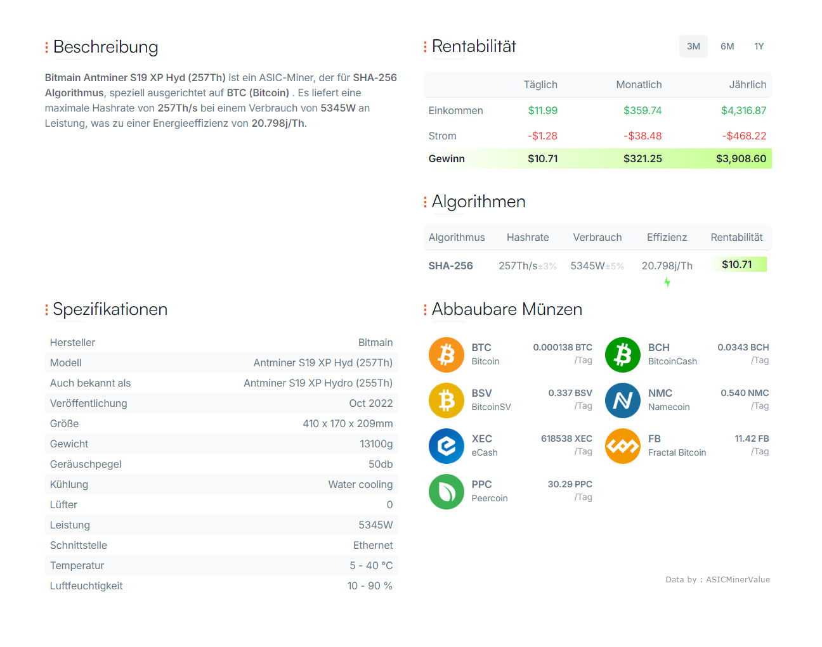Image resolution: width=822 pixels, height=647 pixels.
Task: Click the yearly Strom cost -$468.22
Action: point(744,136)
